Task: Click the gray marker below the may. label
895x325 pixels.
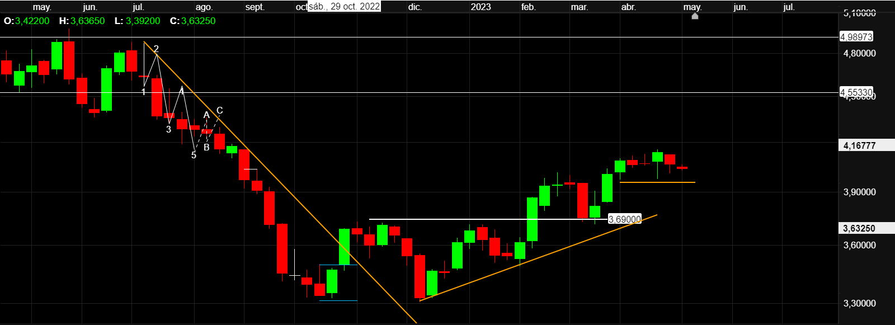Action: 695,16
